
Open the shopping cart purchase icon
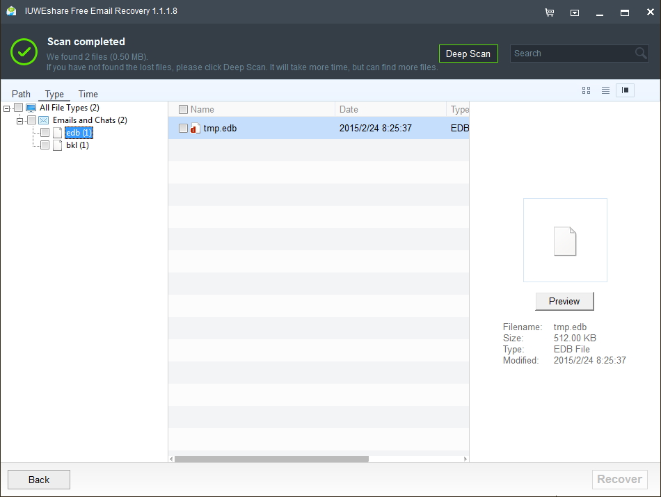coord(550,13)
